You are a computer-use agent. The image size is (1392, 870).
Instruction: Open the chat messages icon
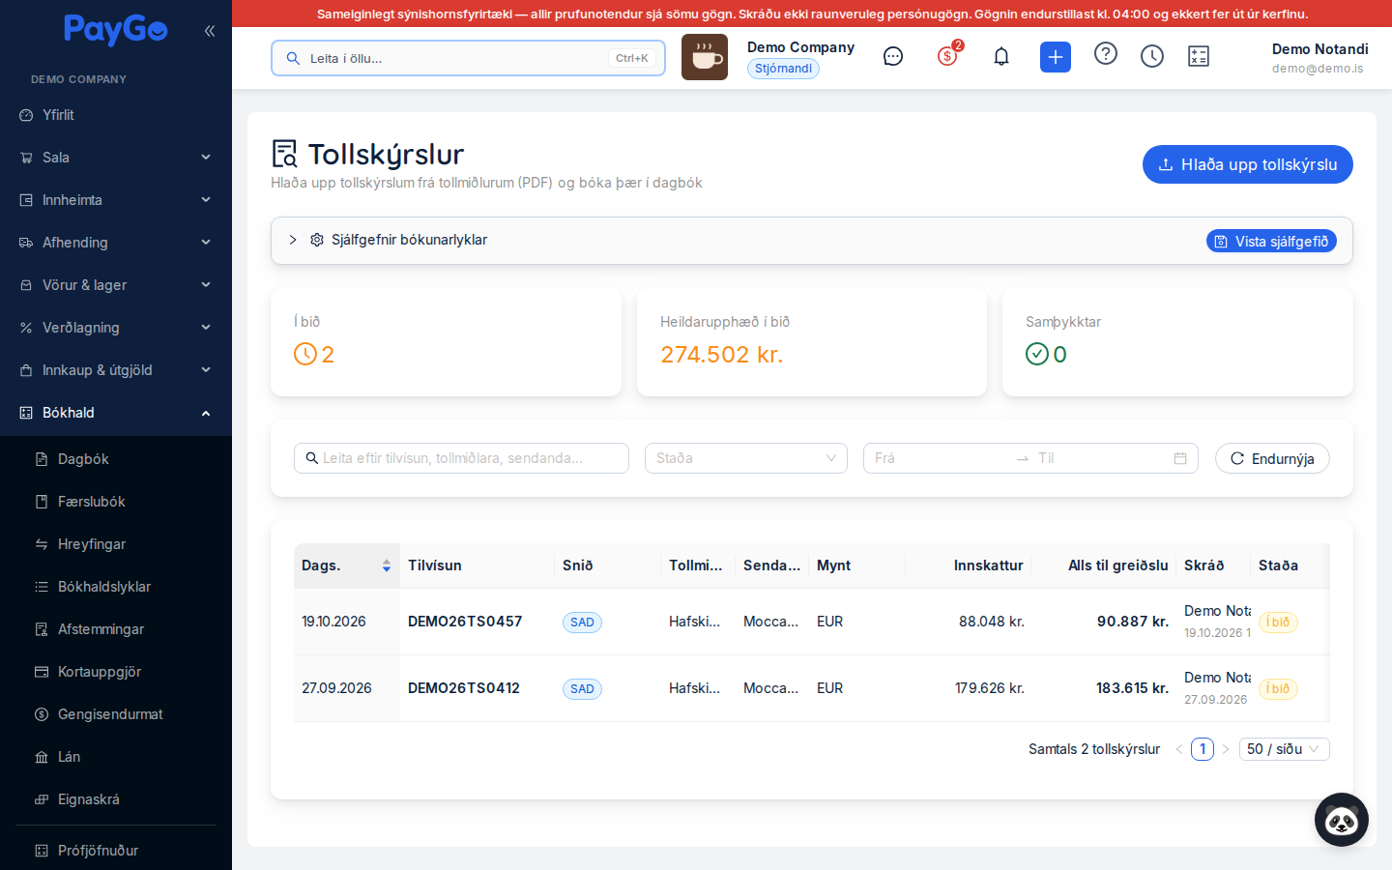click(x=893, y=56)
